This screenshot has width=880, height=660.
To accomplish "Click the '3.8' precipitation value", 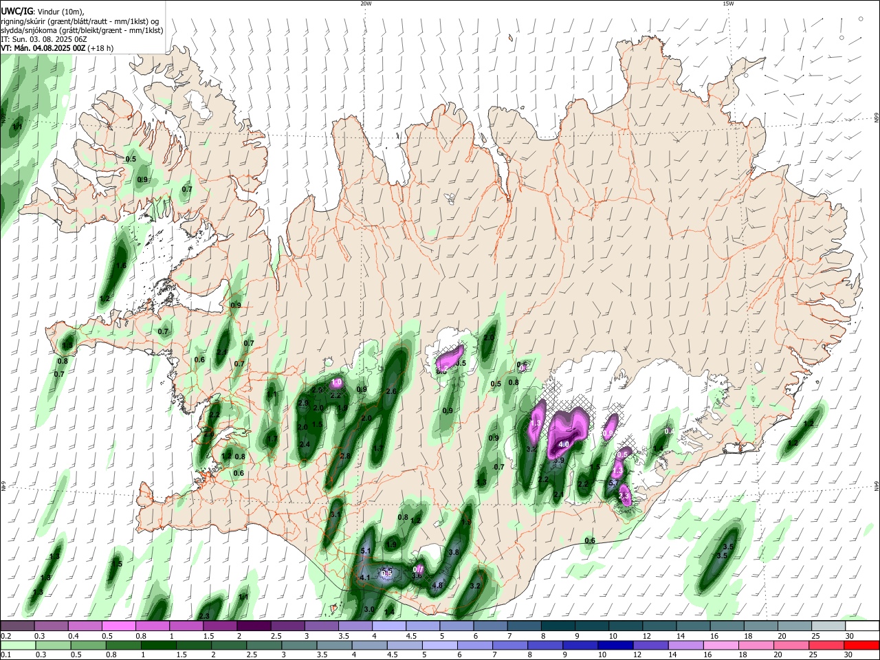I will (454, 552).
